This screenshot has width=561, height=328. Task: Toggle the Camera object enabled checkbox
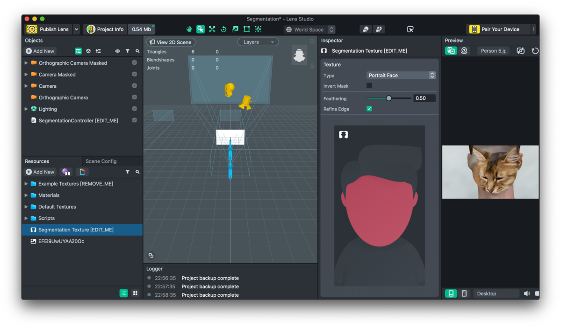(135, 86)
